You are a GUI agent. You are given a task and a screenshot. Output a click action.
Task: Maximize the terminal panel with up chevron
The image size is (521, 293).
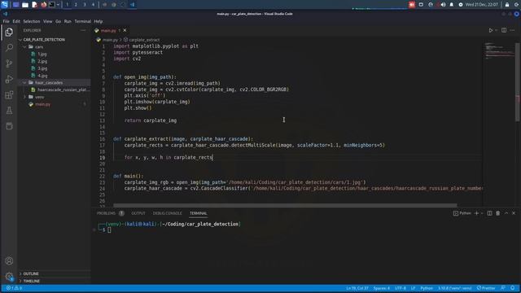pyautogui.click(x=506, y=213)
